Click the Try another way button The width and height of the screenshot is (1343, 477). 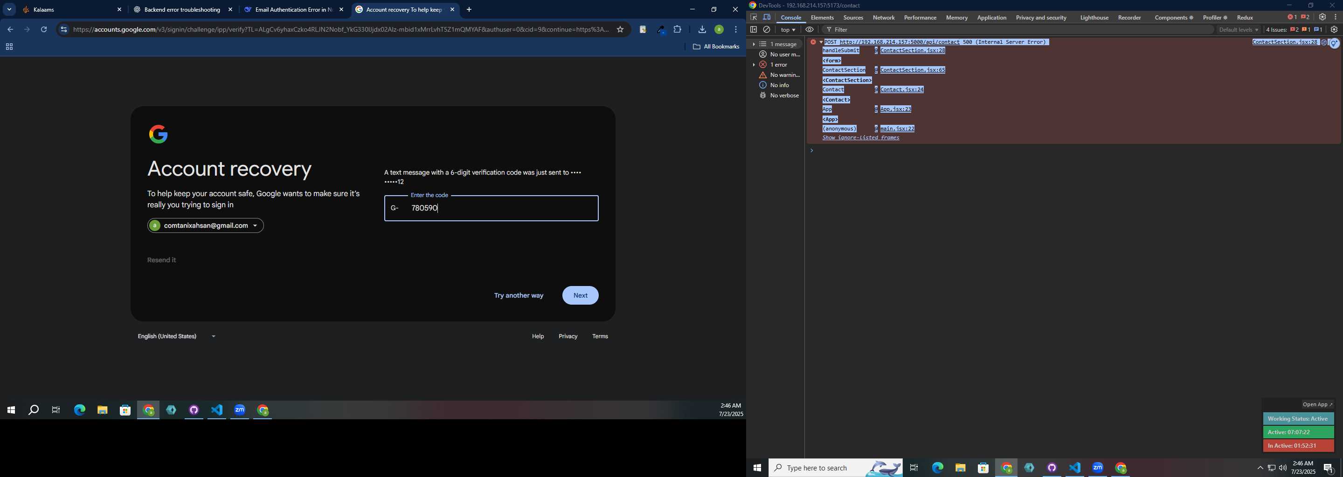pos(518,295)
